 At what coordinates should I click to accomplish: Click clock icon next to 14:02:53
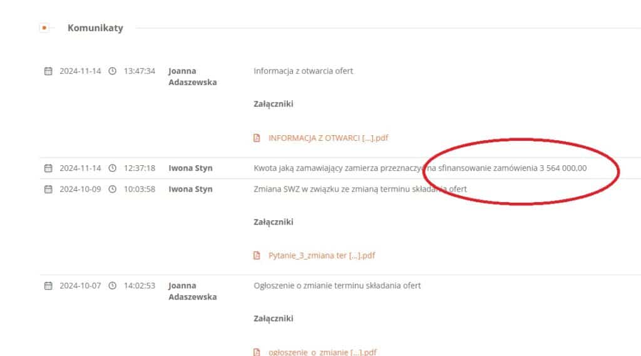point(113,286)
